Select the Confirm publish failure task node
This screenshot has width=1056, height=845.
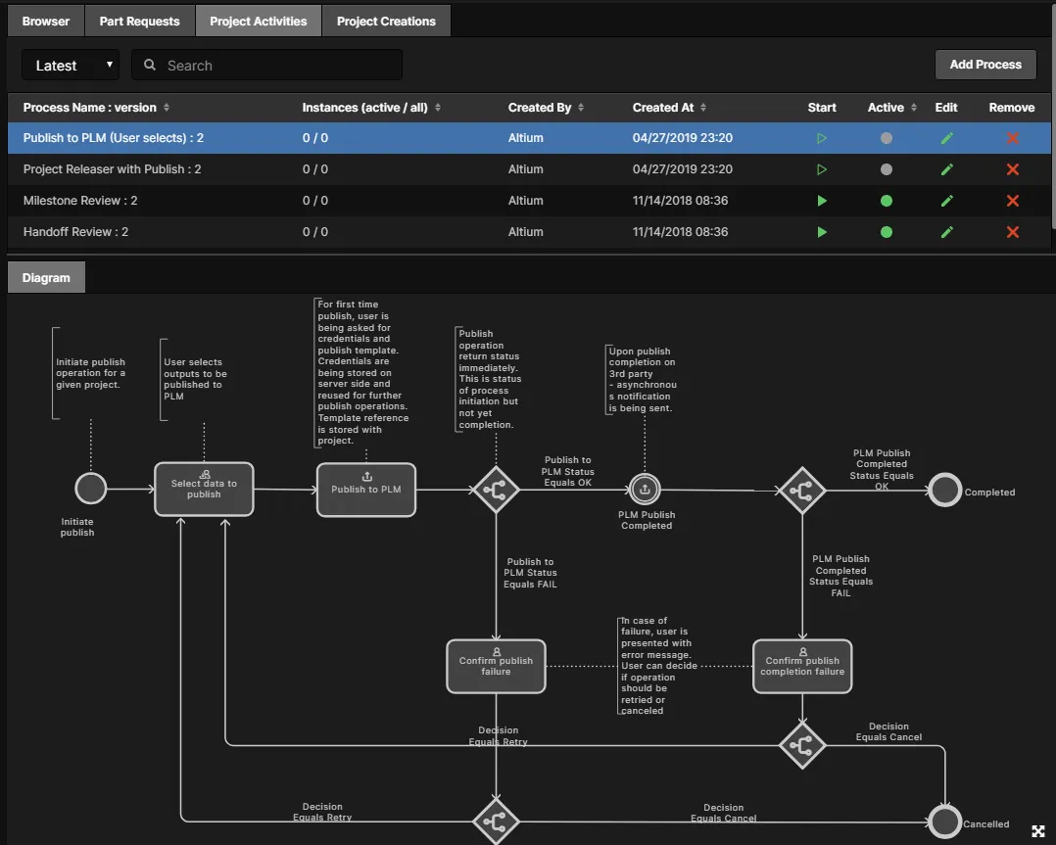tap(497, 666)
